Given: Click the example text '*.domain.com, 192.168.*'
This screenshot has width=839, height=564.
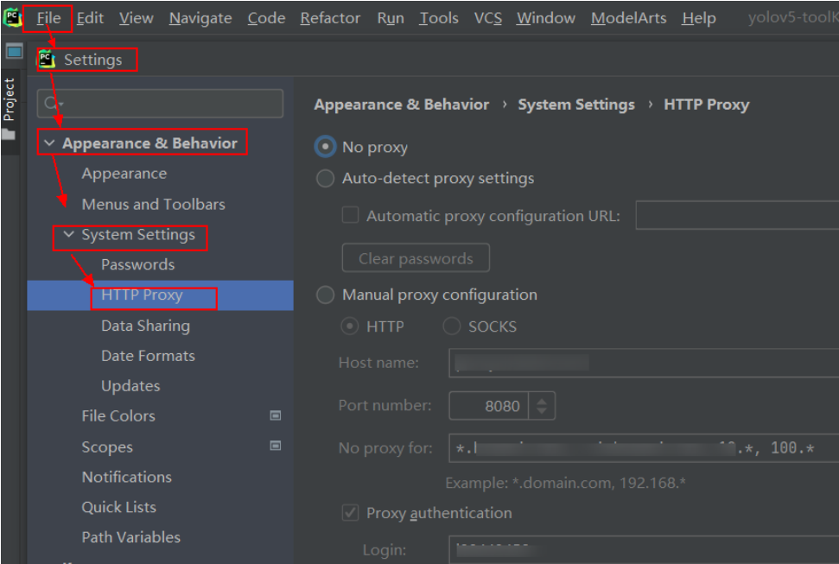Looking at the screenshot, I should coord(599,483).
